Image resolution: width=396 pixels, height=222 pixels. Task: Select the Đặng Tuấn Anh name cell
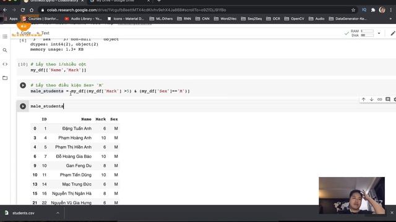pyautogui.click(x=77, y=128)
